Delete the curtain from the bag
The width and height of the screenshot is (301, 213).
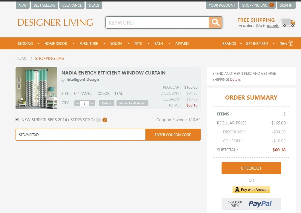click(107, 103)
